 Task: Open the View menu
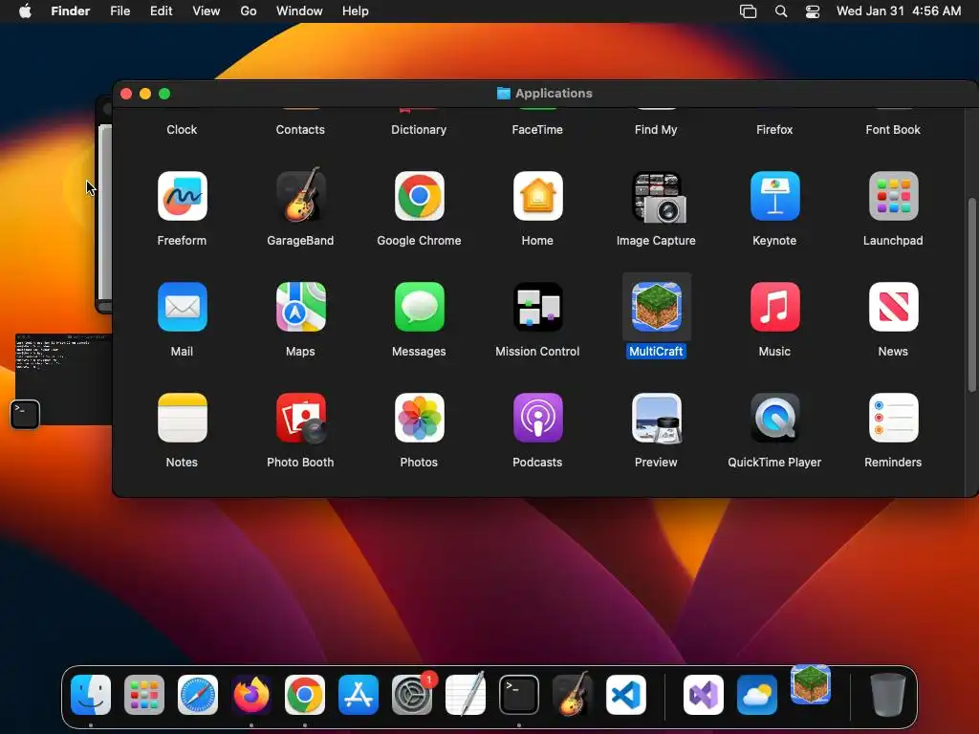(207, 11)
